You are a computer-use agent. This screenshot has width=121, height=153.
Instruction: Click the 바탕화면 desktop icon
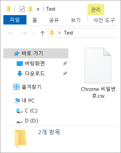[x=20, y=63]
